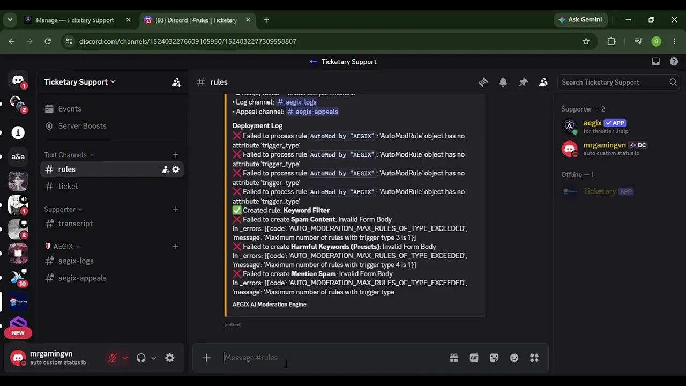Open mrgamingvn member profile in list

(x=619, y=149)
